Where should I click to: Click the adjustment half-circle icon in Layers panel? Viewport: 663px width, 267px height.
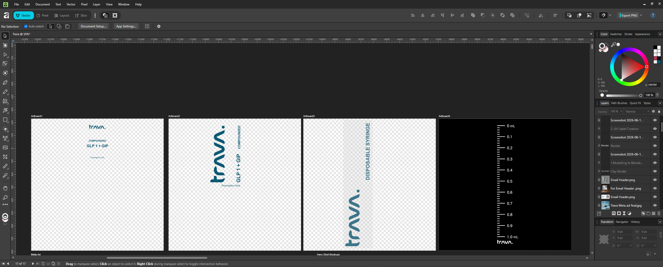(629, 214)
